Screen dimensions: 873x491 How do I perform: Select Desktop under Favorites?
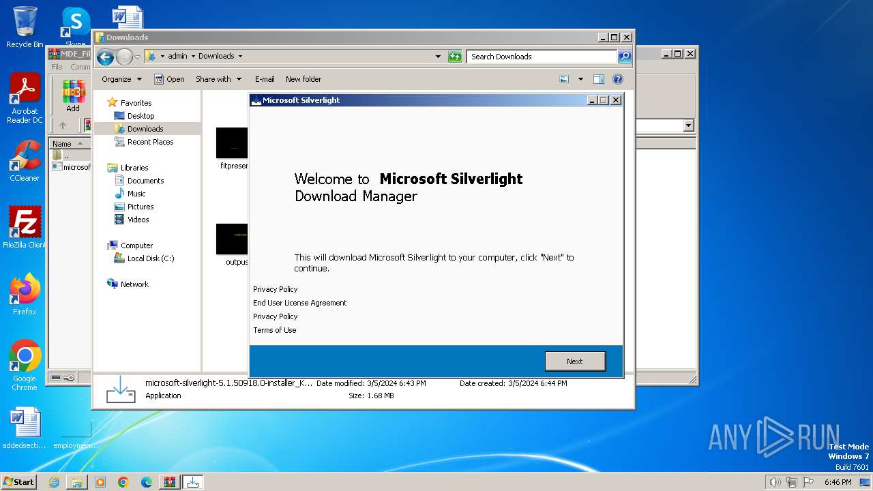point(140,116)
